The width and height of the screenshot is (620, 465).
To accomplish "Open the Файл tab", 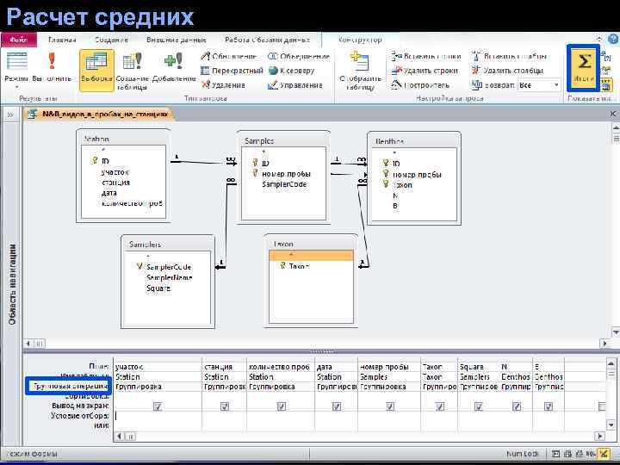I will [19, 40].
